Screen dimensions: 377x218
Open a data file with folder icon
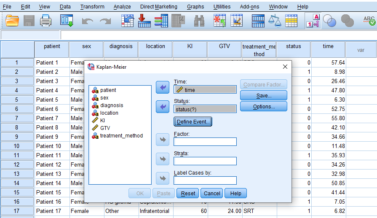12,21
